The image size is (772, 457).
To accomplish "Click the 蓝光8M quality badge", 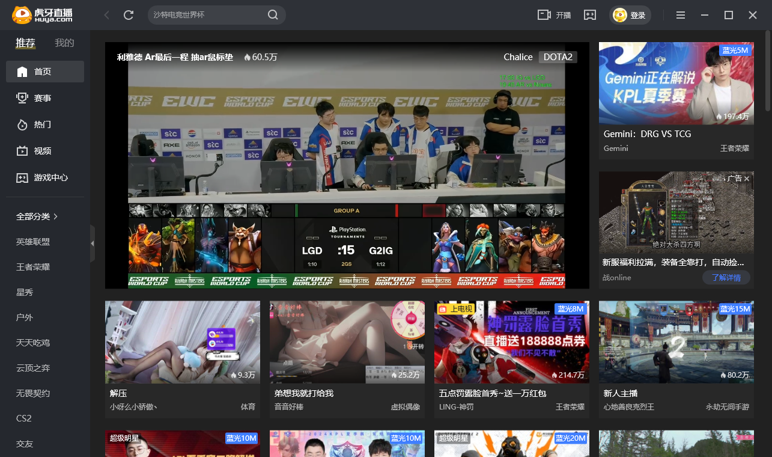I will (x=571, y=308).
